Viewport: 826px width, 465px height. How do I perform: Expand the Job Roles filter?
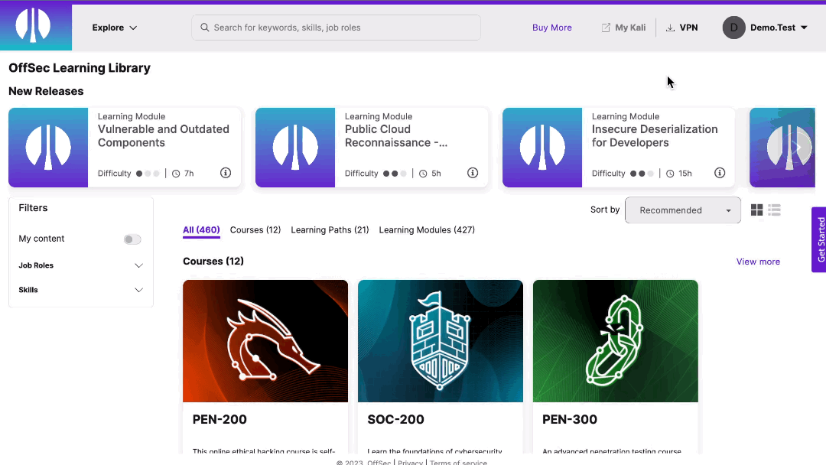(138, 265)
